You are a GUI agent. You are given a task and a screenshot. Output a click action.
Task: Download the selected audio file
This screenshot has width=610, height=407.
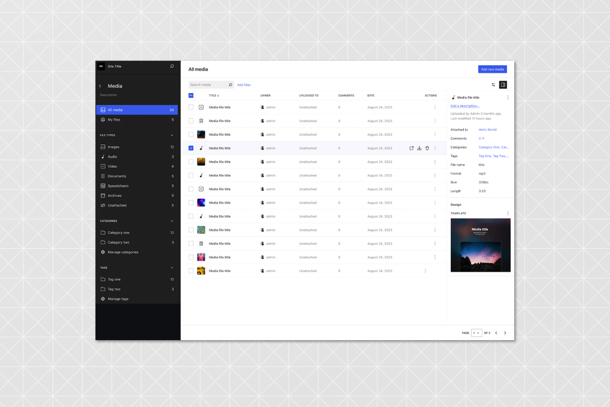[419, 148]
